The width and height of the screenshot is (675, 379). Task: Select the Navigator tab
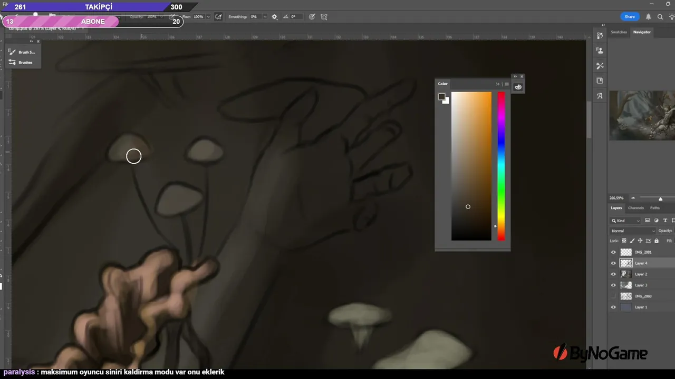click(x=642, y=32)
